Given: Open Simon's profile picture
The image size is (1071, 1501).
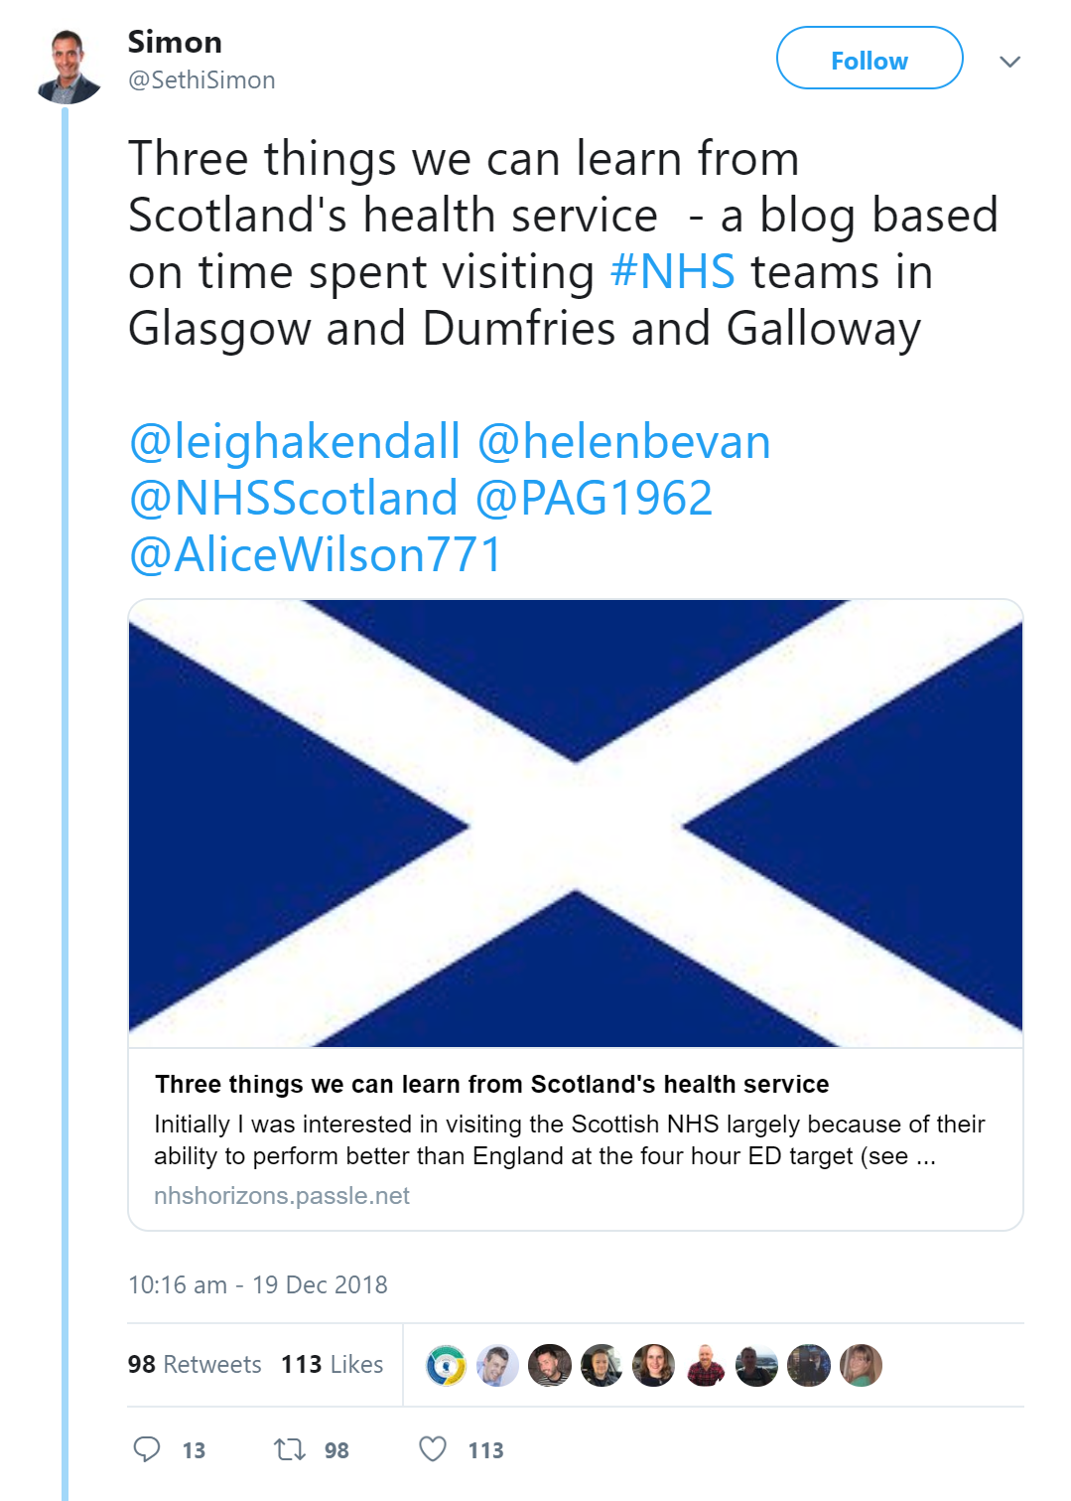Looking at the screenshot, I should 67,67.
